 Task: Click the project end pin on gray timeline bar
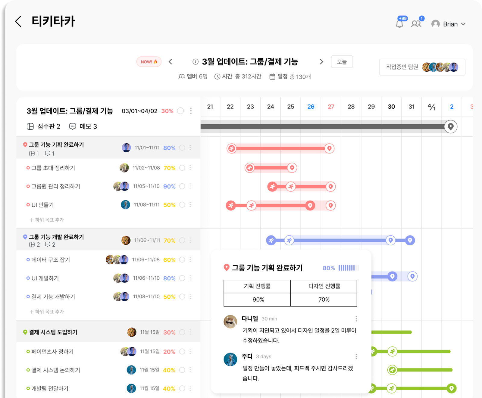click(x=451, y=126)
